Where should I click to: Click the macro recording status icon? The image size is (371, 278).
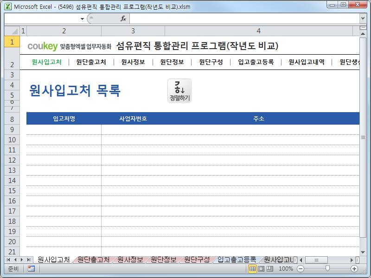tap(31, 269)
